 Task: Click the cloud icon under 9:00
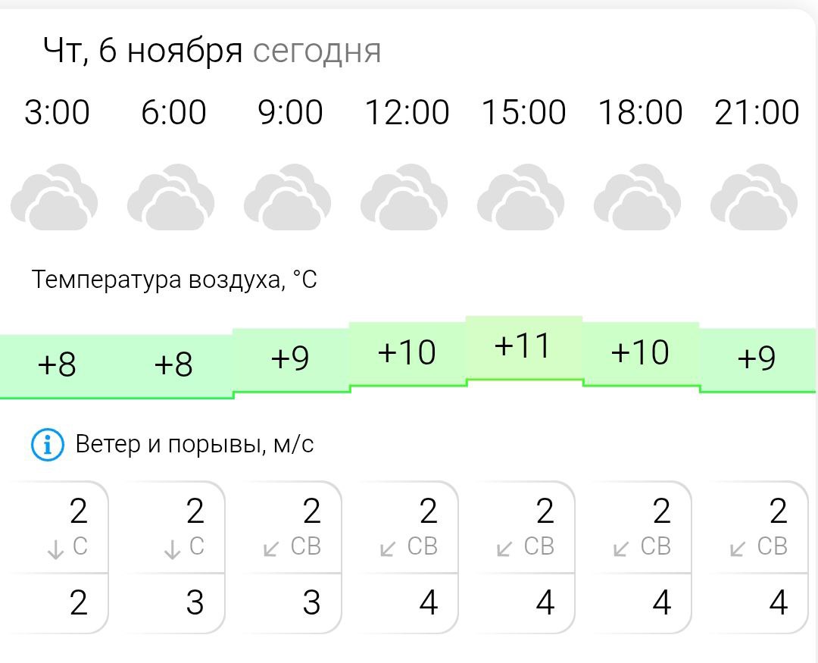click(x=288, y=198)
